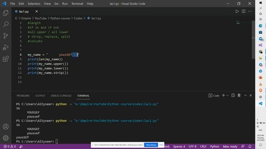Click Python course in the breadcrumb
Screen dimensions: 266x149
(60, 18)
